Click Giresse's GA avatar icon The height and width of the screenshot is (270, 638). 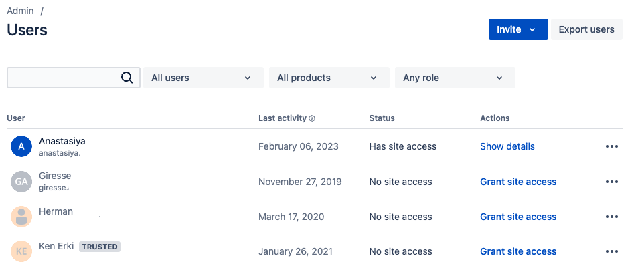(21, 182)
